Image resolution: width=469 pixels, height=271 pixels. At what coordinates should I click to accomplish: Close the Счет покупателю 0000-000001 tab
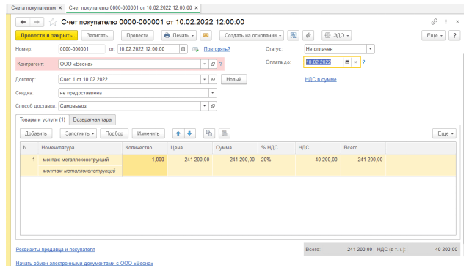coord(196,8)
